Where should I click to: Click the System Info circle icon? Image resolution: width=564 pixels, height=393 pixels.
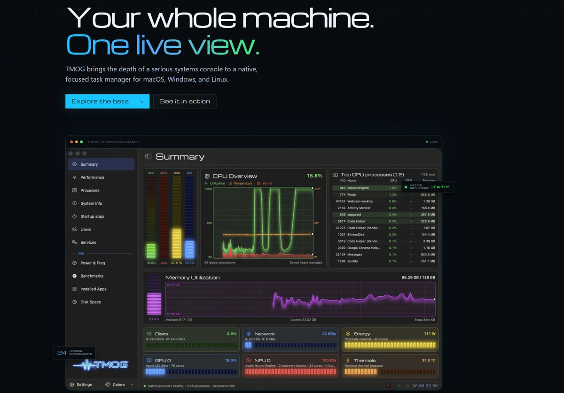click(x=75, y=203)
